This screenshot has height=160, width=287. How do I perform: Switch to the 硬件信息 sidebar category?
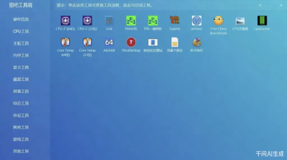21,19
